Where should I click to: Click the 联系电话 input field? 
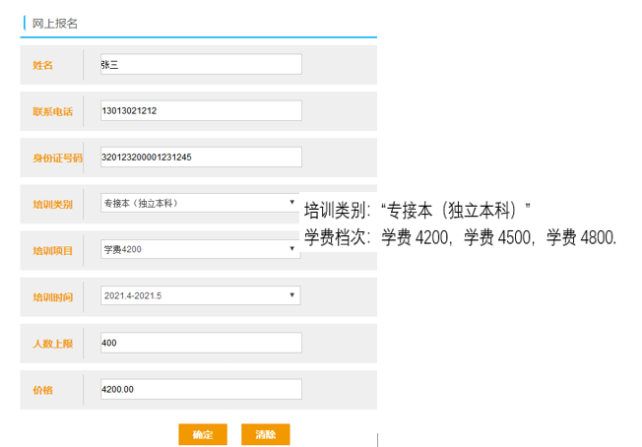(201, 110)
